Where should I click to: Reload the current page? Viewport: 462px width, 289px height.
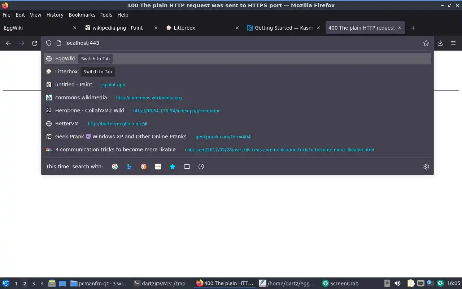click(35, 43)
